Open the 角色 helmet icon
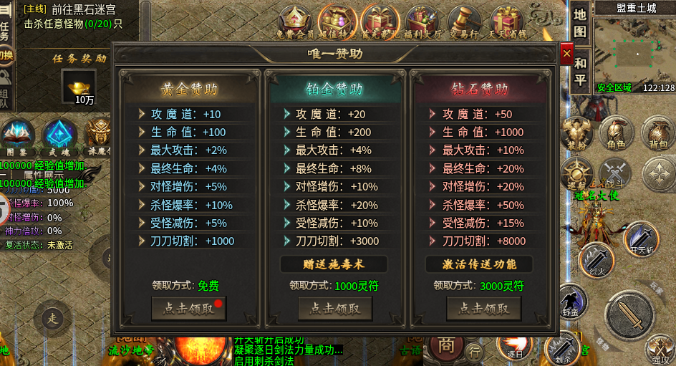Viewport: 676px width, 366px height. point(616,133)
